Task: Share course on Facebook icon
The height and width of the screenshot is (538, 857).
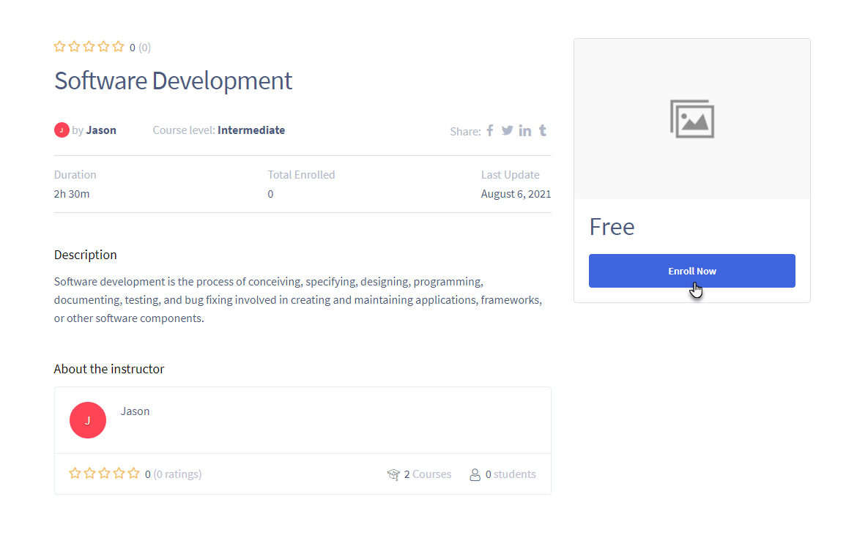Action: (x=490, y=130)
